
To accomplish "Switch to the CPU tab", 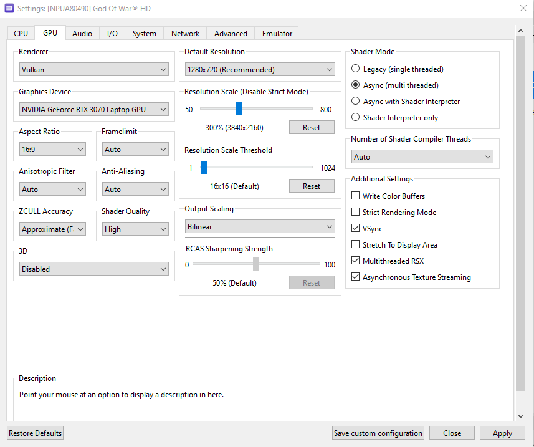I will coord(21,34).
